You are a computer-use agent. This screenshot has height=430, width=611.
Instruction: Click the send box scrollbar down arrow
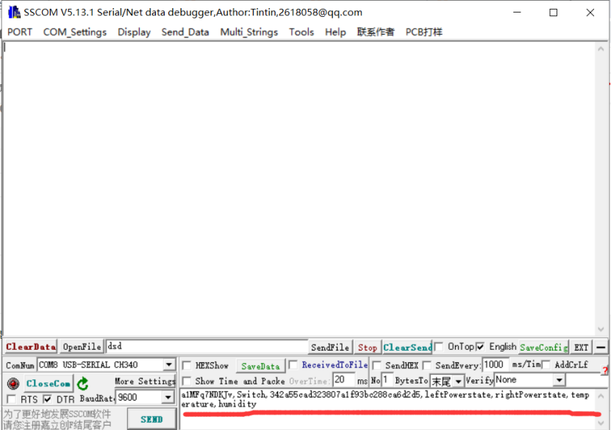pyautogui.click(x=601, y=423)
